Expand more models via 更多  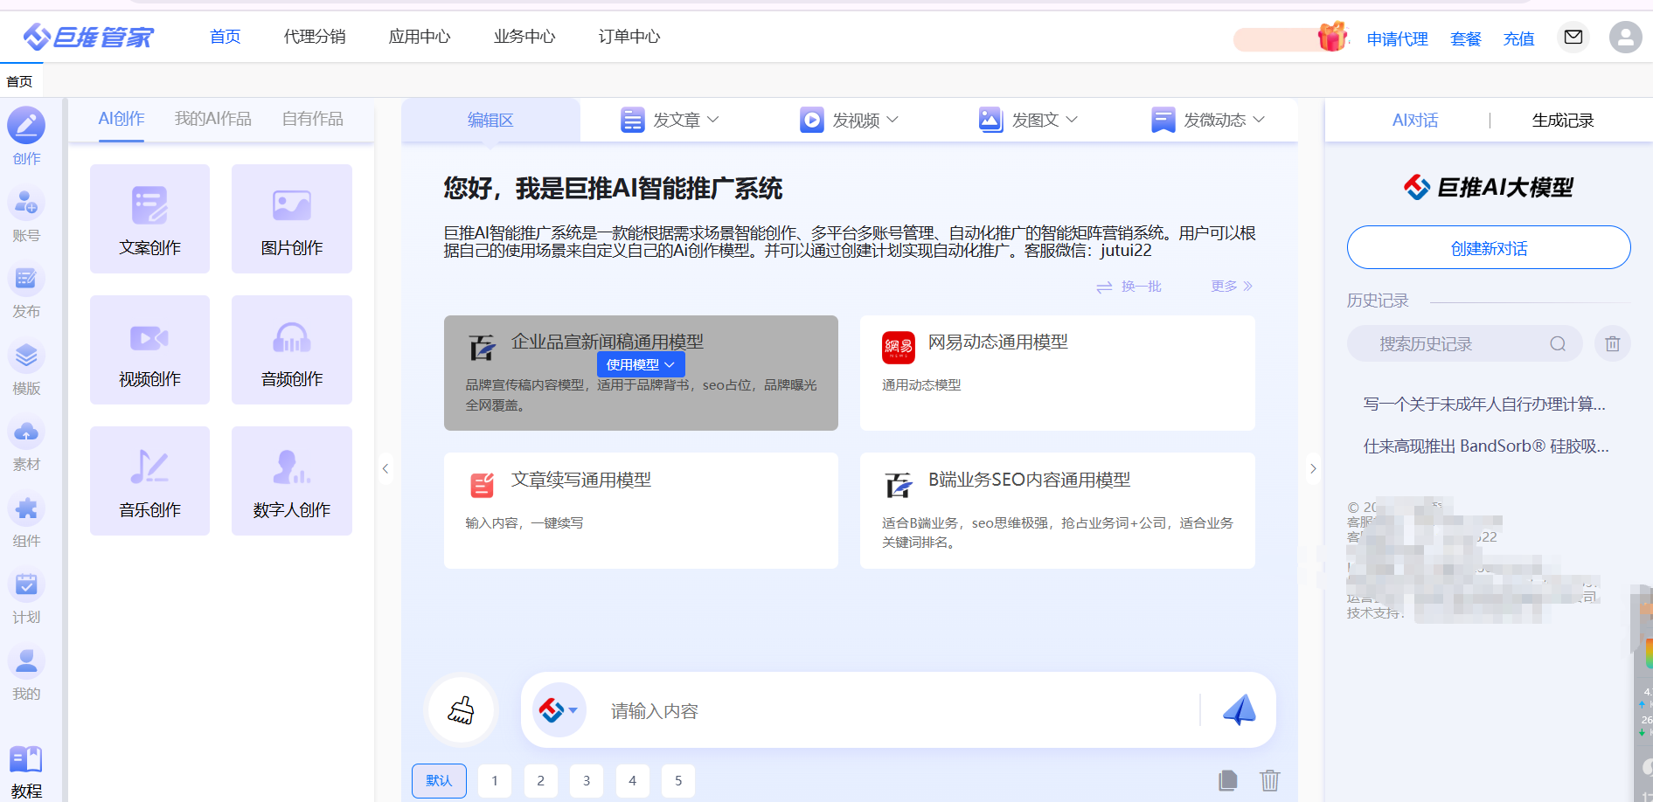click(1232, 286)
